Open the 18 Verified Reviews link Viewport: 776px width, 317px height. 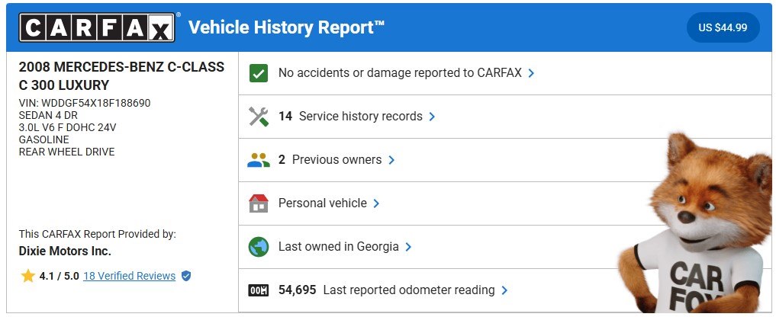click(x=129, y=276)
